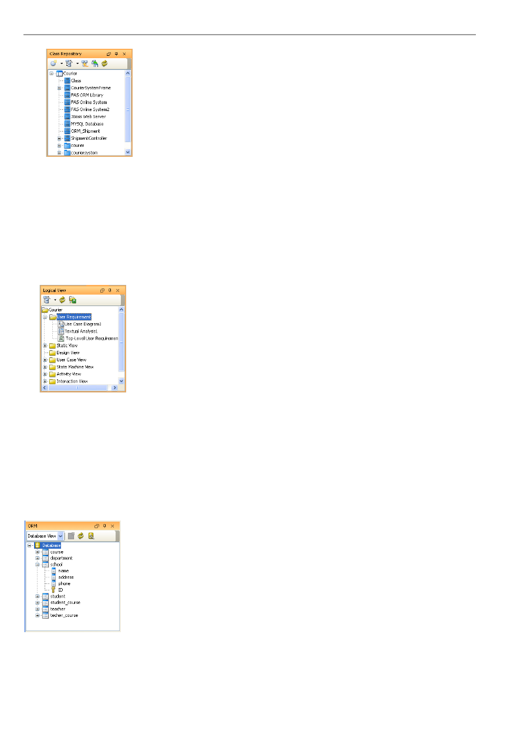Refresh the Class Repository panel
The height and width of the screenshot is (742, 524).
(x=104, y=63)
